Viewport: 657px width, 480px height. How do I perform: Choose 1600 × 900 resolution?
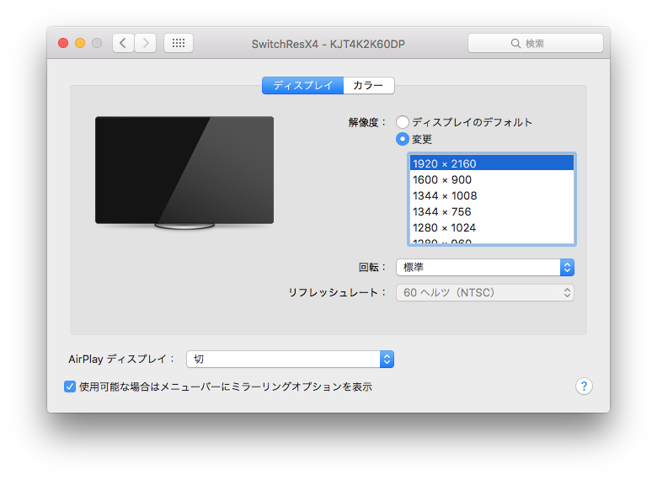coord(492,179)
